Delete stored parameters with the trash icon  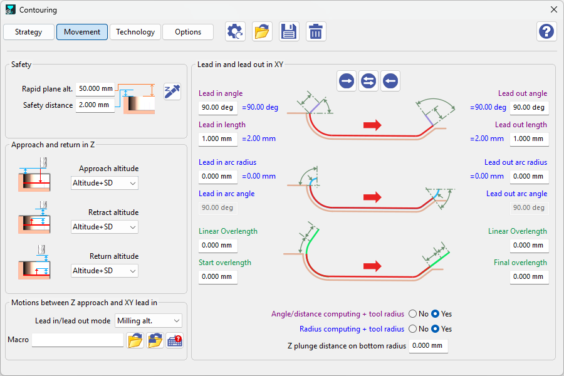click(x=316, y=31)
